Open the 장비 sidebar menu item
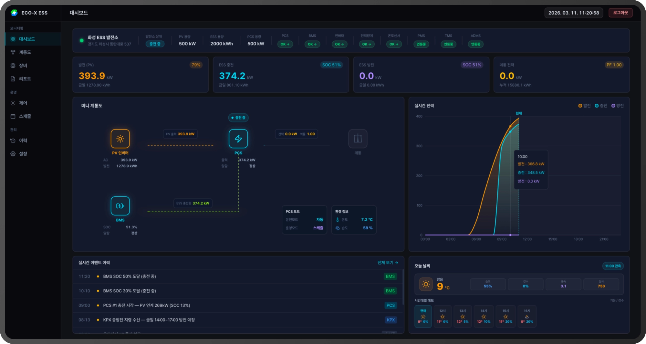The height and width of the screenshot is (344, 646). tap(33, 65)
